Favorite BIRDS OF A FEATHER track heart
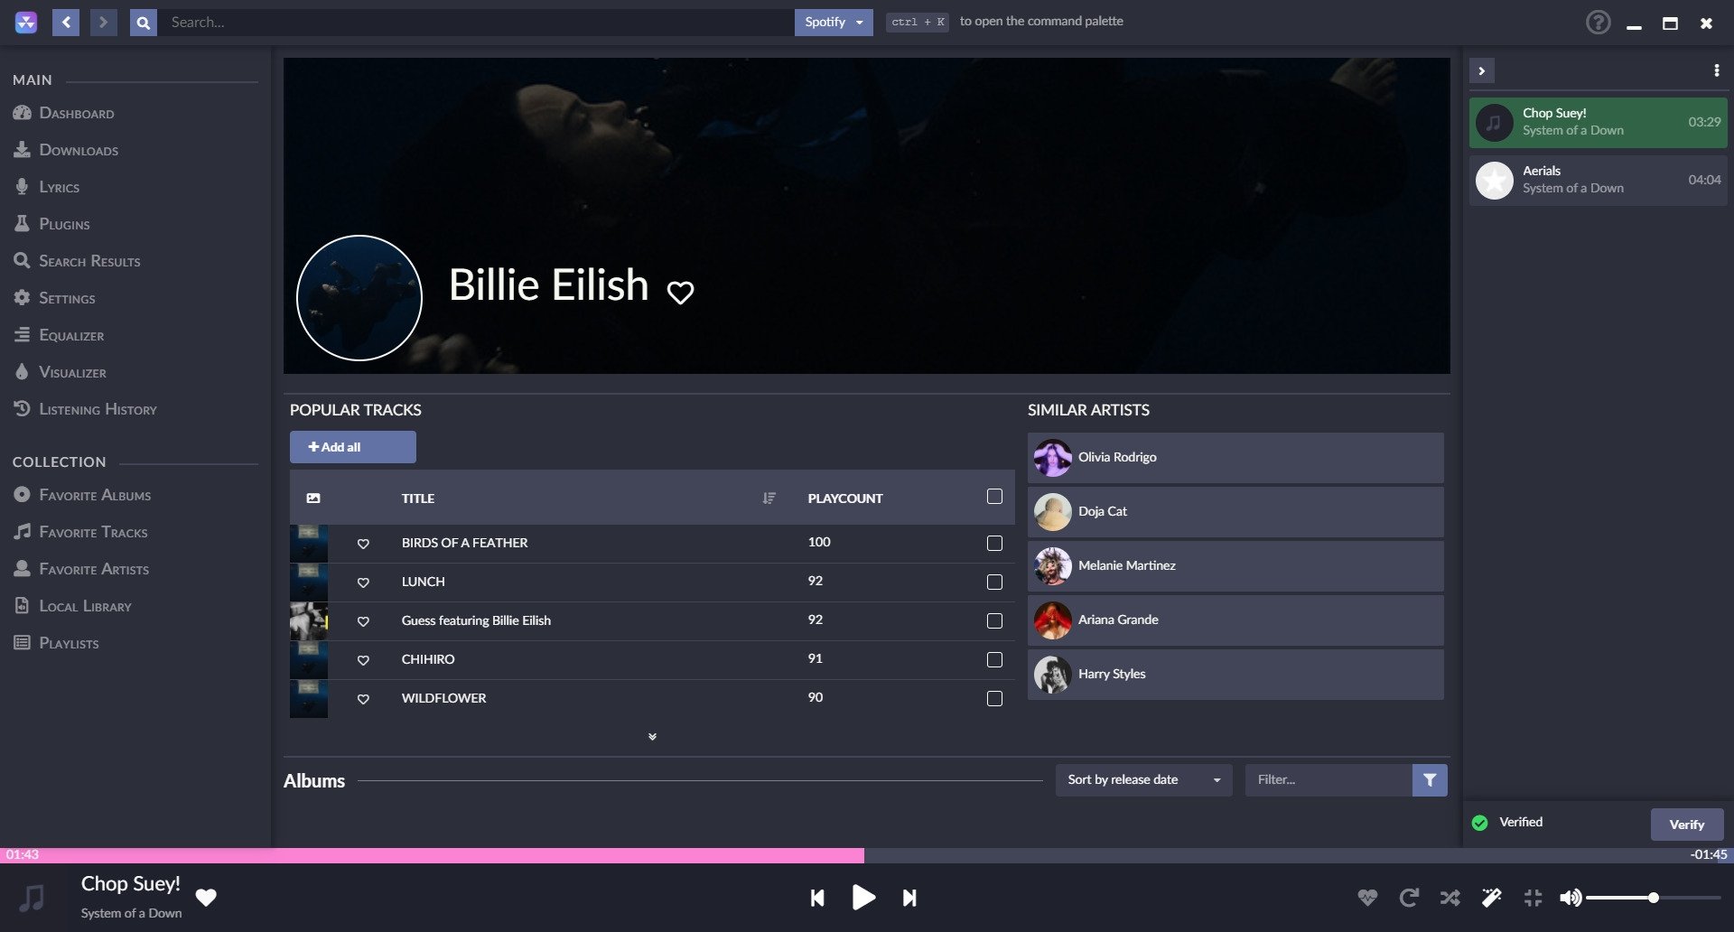 [x=363, y=544]
